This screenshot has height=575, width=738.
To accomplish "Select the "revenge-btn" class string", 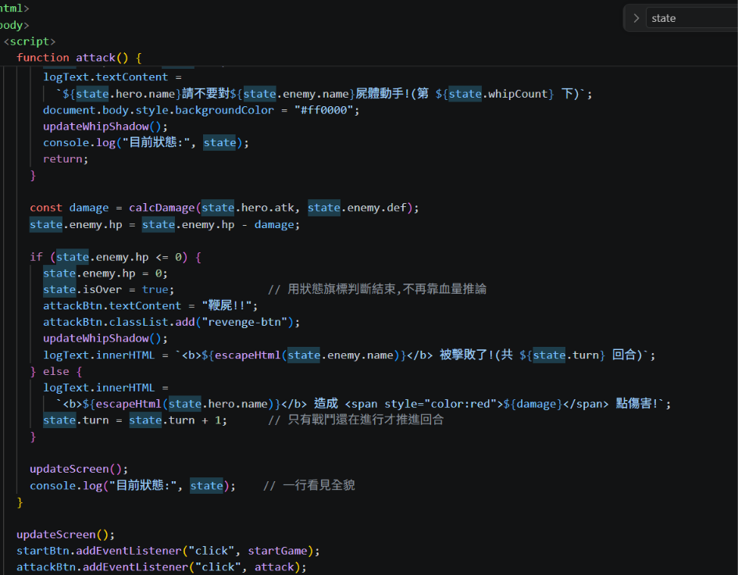I will tap(248, 322).
